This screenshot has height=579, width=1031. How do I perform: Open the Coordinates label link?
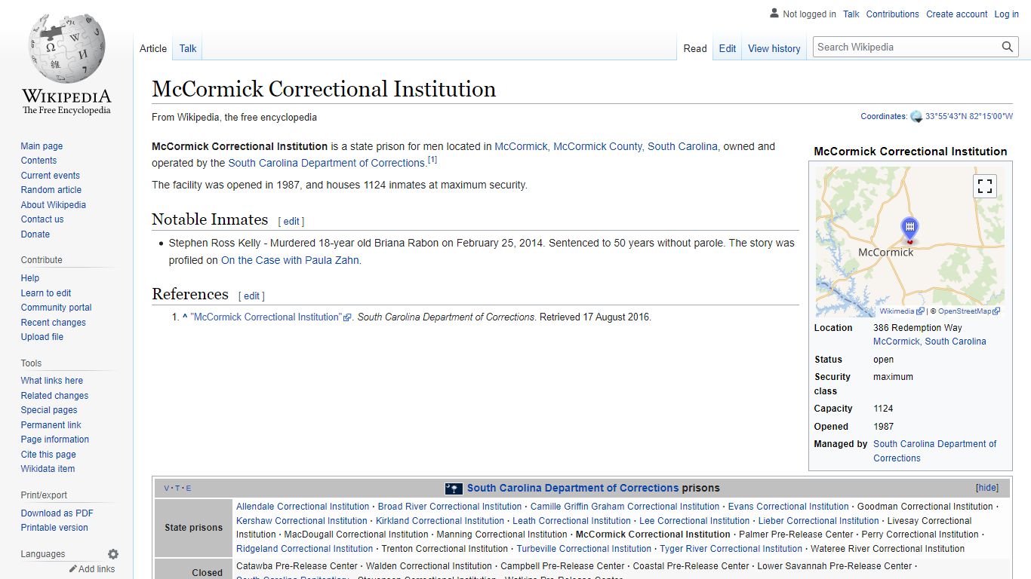pyautogui.click(x=883, y=117)
